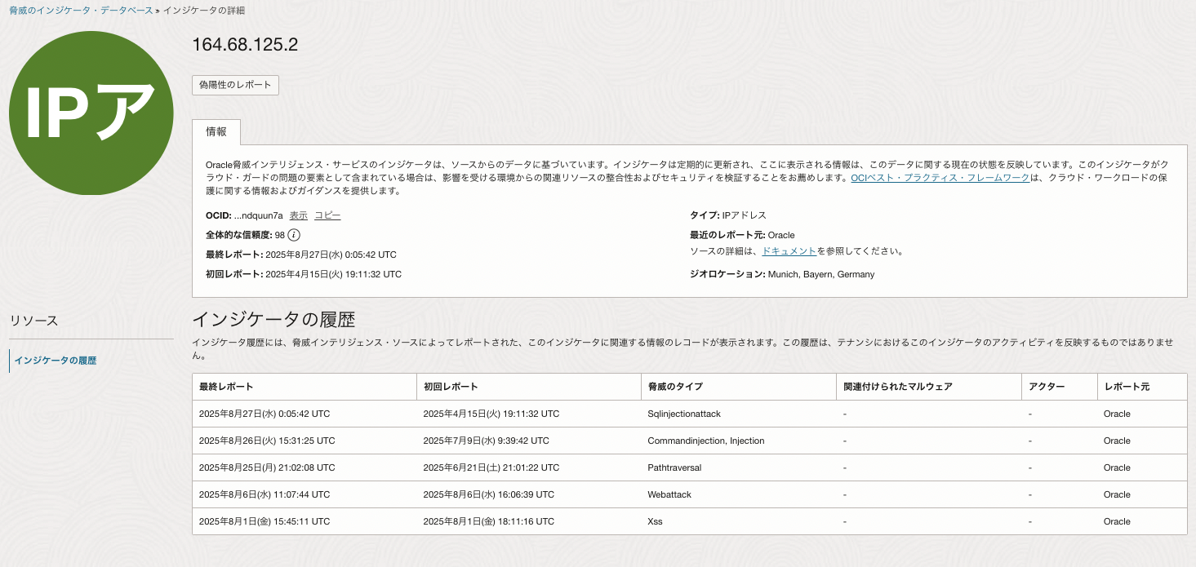Select the 情報 tab
Screen dimensions: 1196x567
(217, 131)
